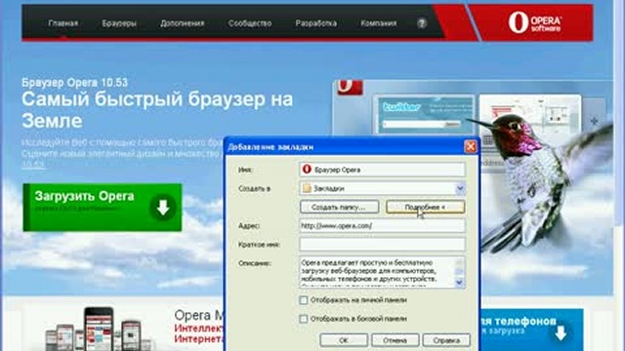Click the down arrow of the Описание scrollbar
This screenshot has height=351, width=625.
pyautogui.click(x=460, y=283)
